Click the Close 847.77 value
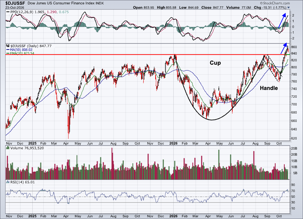 point(212,7)
